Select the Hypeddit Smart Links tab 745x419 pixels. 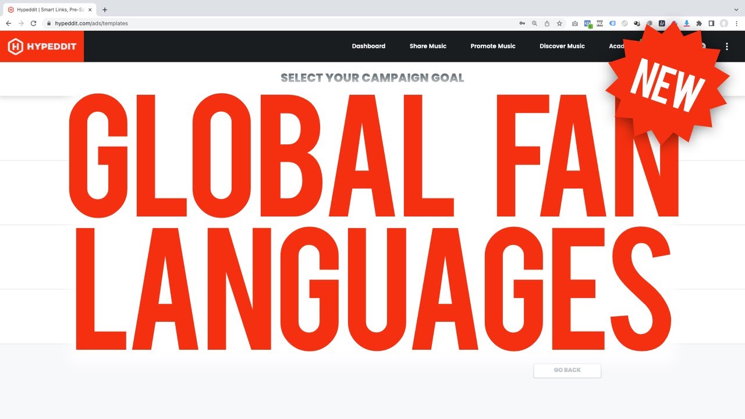tap(50, 10)
